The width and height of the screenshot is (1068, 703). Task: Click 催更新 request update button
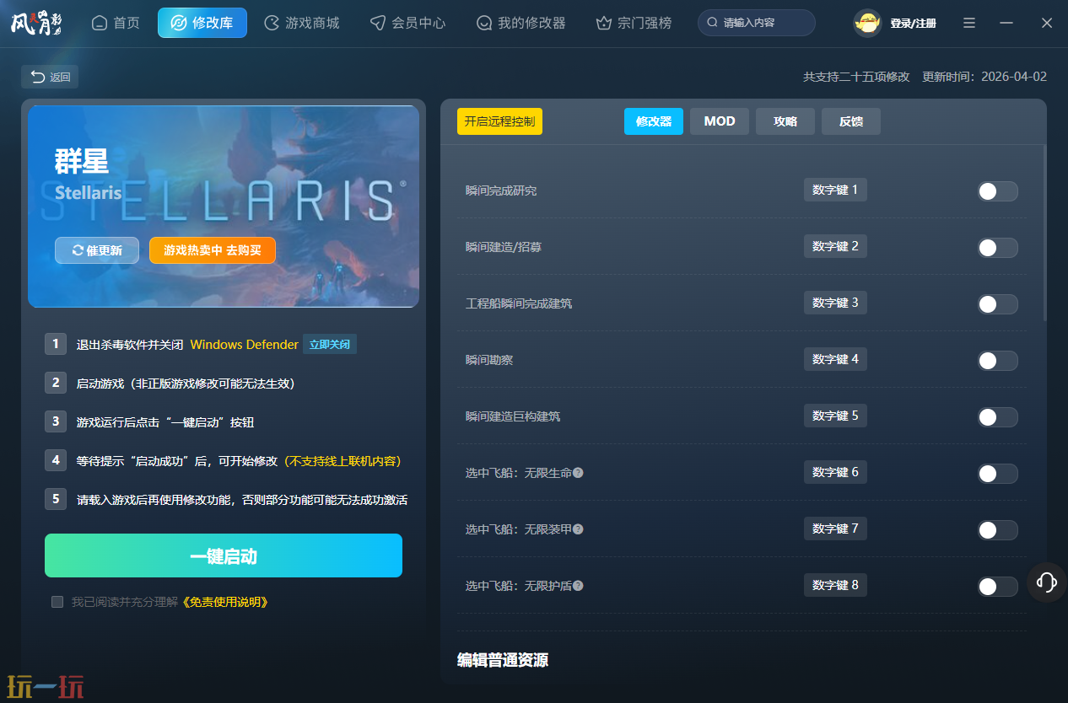coord(97,250)
